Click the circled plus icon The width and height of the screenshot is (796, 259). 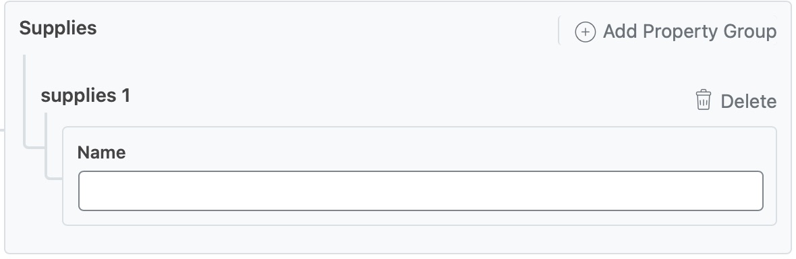[585, 32]
